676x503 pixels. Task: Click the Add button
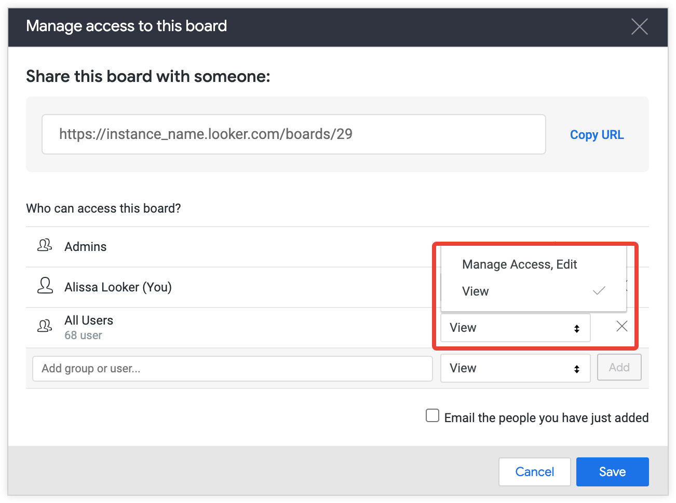pyautogui.click(x=619, y=368)
